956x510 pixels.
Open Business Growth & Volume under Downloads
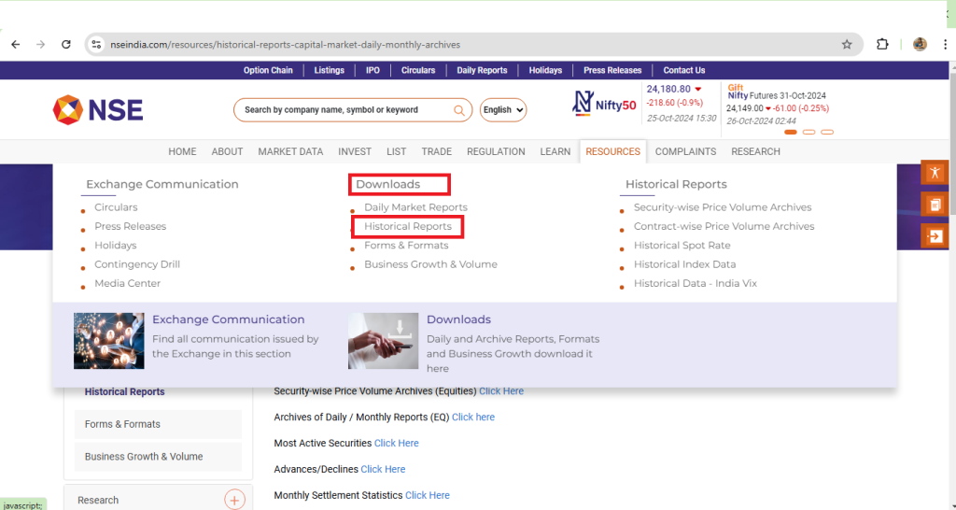430,264
